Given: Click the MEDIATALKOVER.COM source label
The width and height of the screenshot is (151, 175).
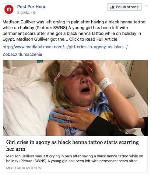Looking at the screenshot, I should [24, 168].
